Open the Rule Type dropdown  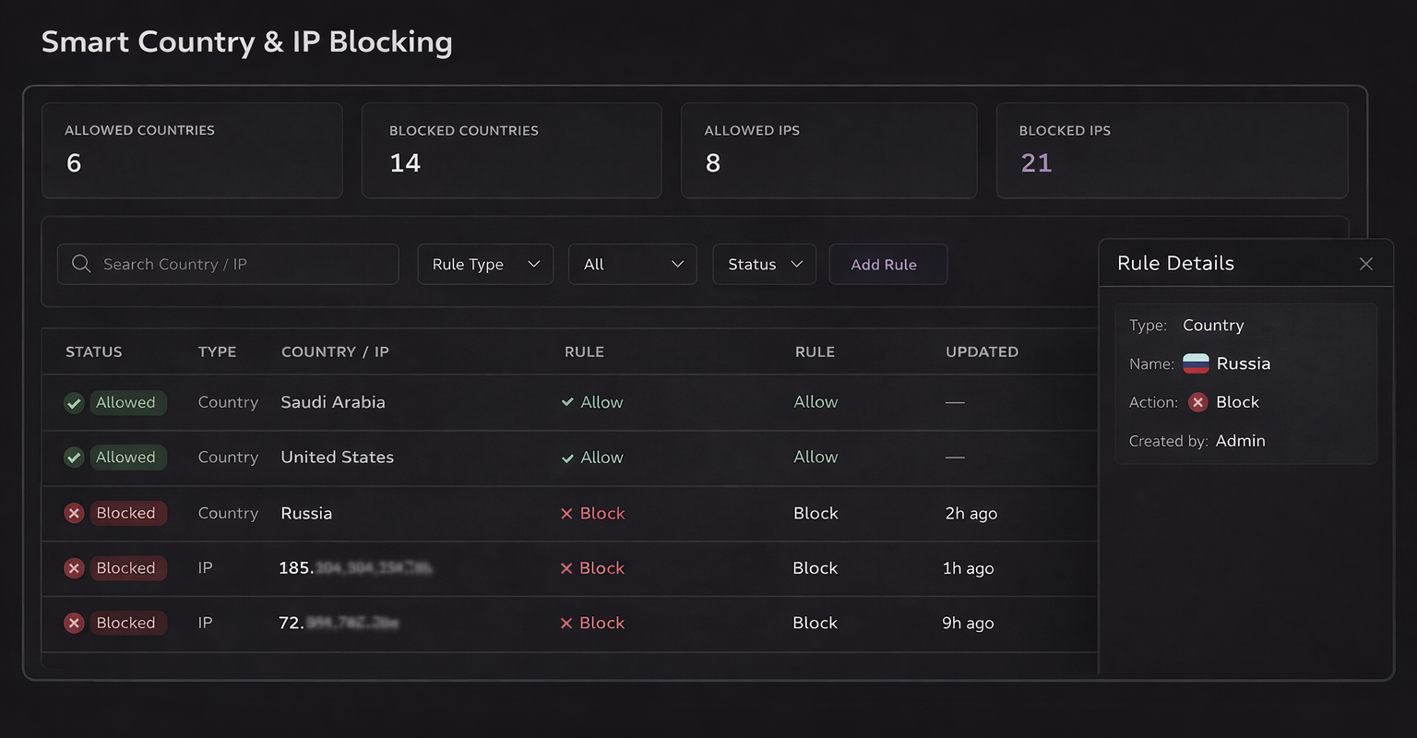click(x=484, y=264)
